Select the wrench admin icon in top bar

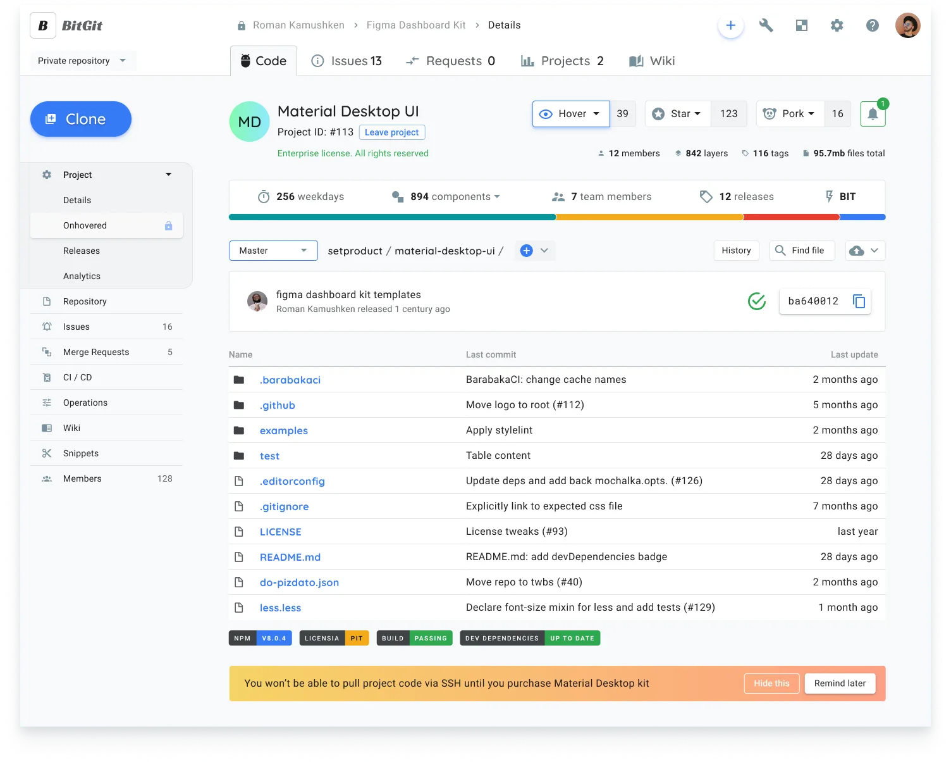click(766, 25)
